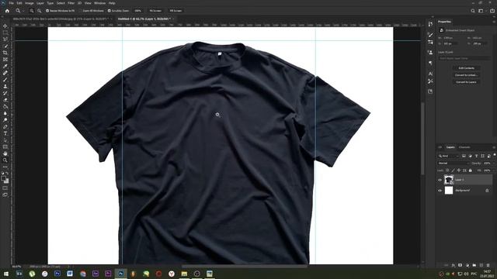497x279 pixels.
Task: Select the Path Selection tool
Action: point(5,139)
